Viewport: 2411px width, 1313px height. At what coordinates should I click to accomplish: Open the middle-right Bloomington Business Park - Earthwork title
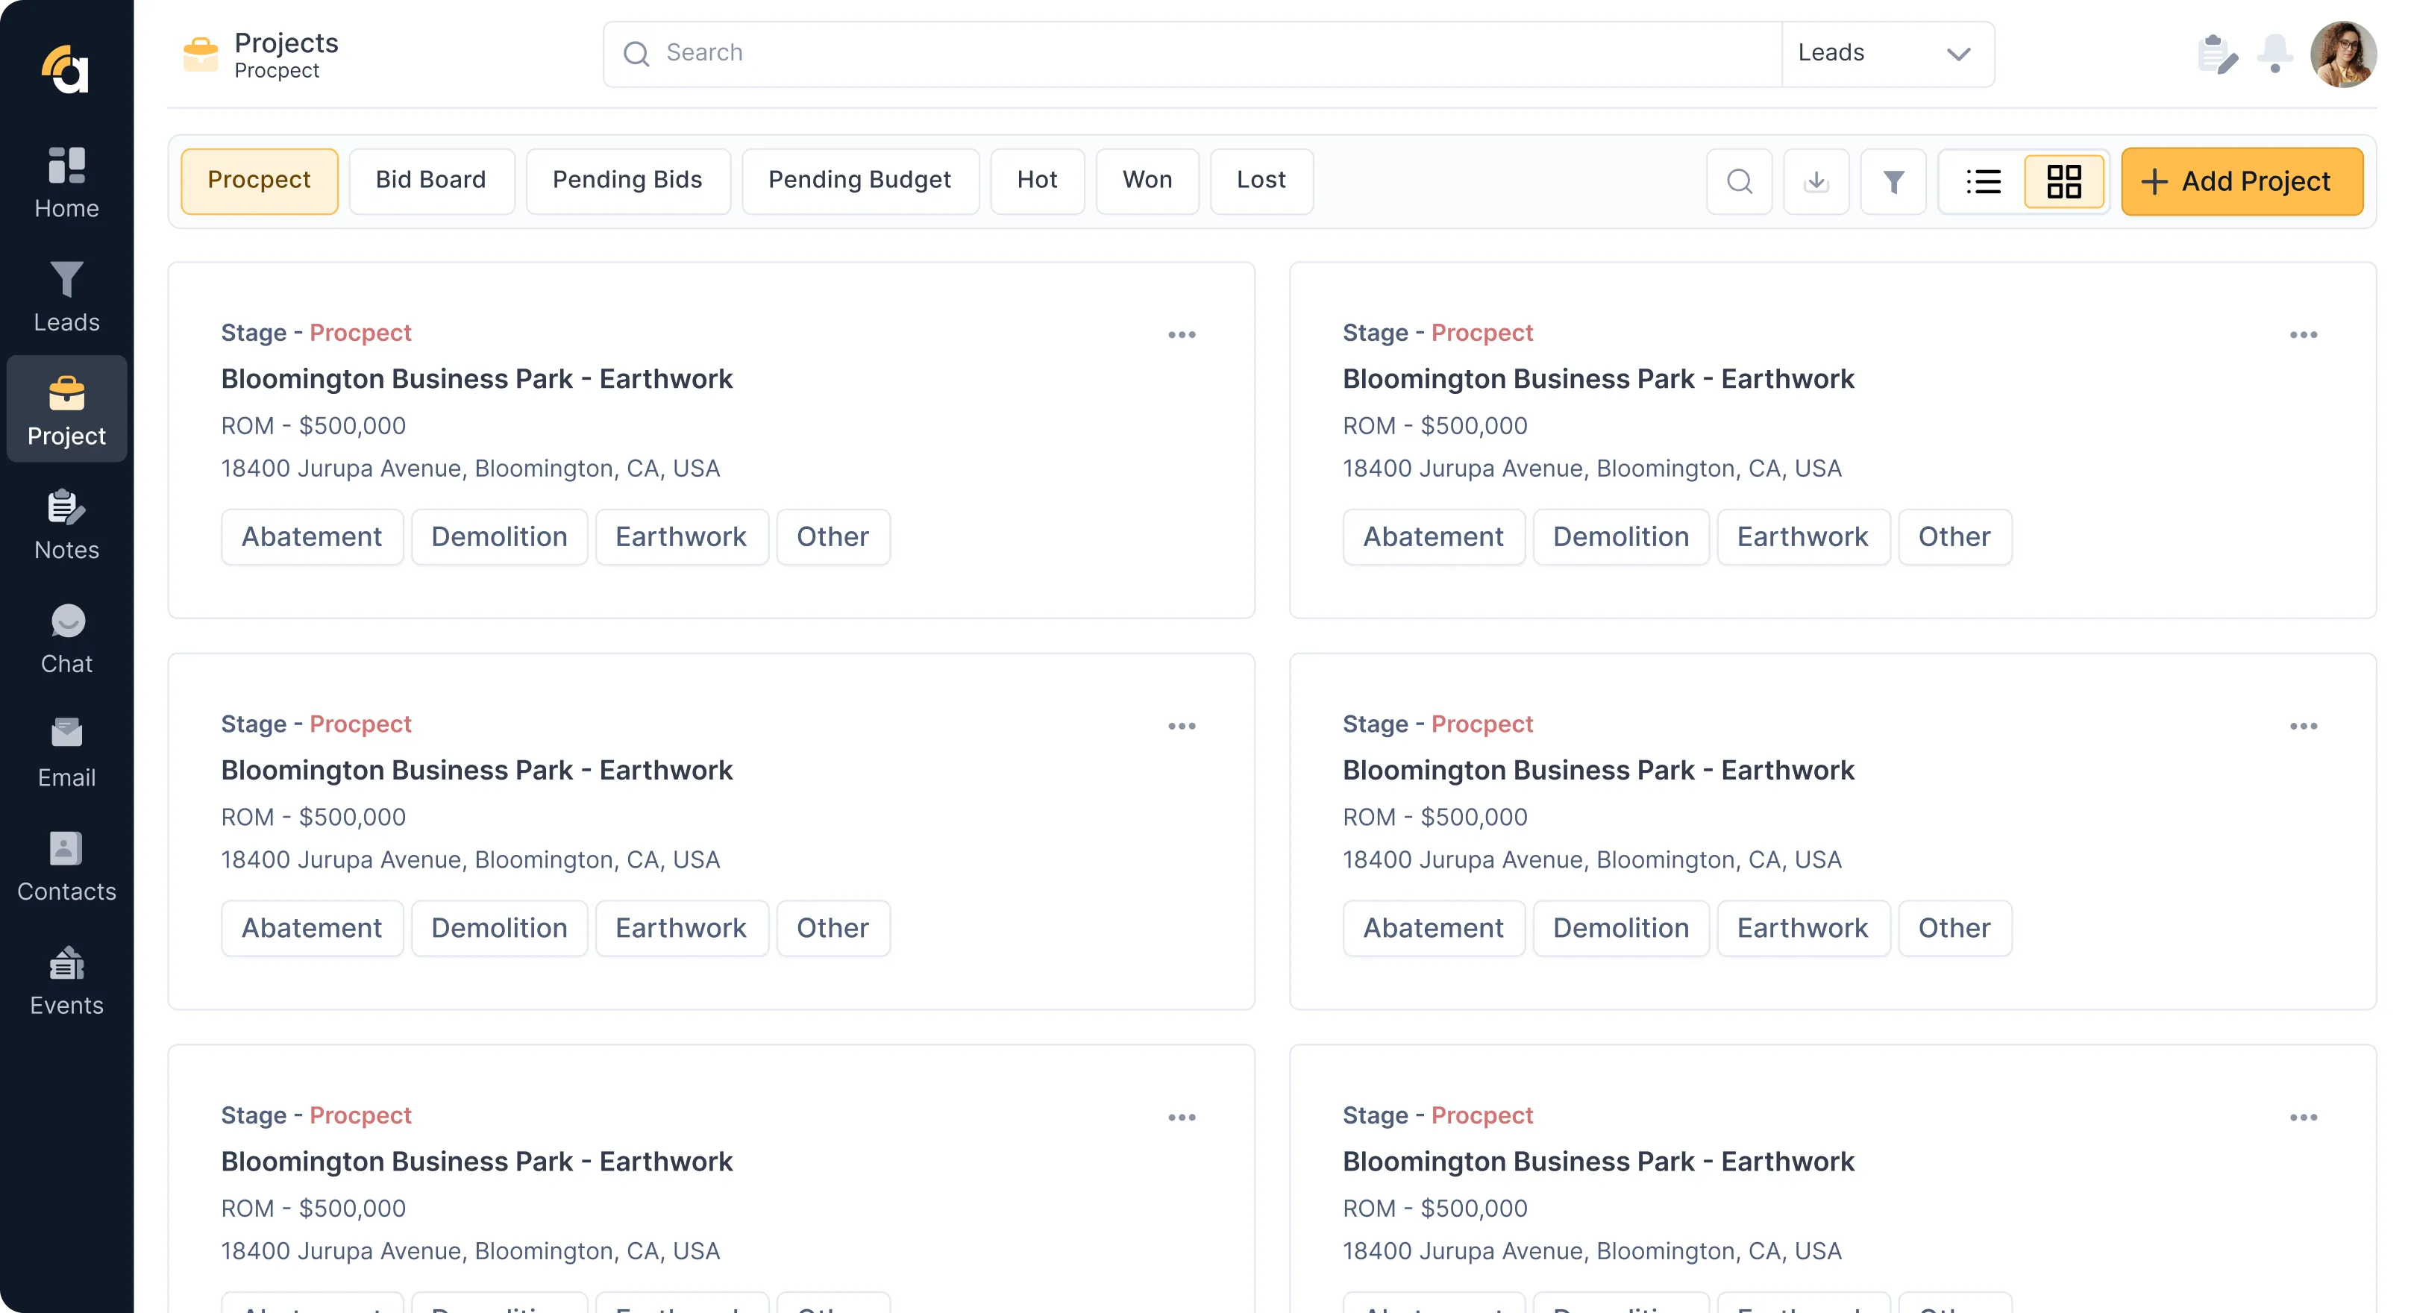1599,770
